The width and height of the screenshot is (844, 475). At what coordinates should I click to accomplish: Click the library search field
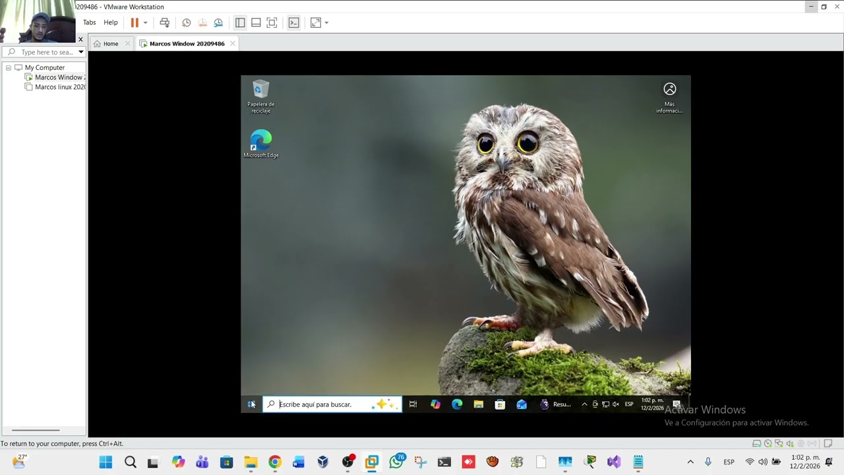[x=44, y=52]
